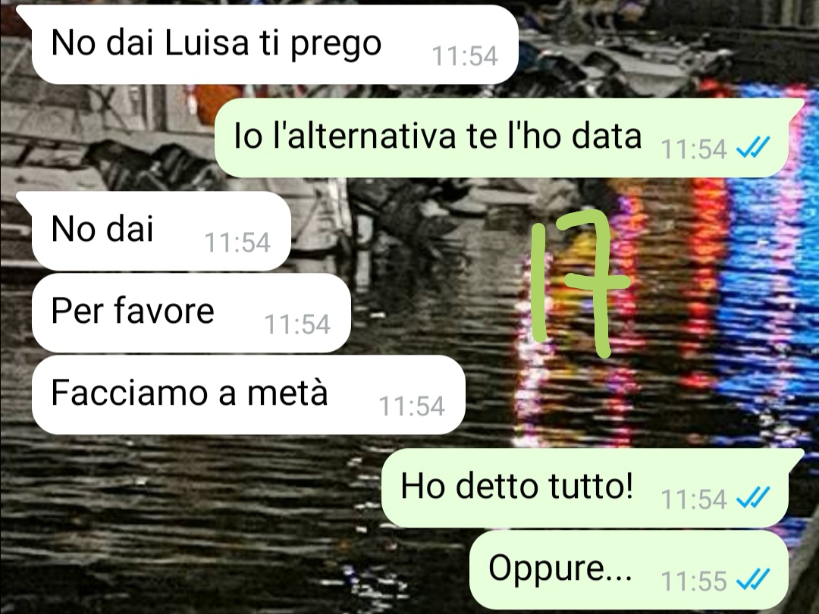Image resolution: width=819 pixels, height=614 pixels.
Task: Click the 11:54 time on "Ho detto tutto!"
Action: 694,499
